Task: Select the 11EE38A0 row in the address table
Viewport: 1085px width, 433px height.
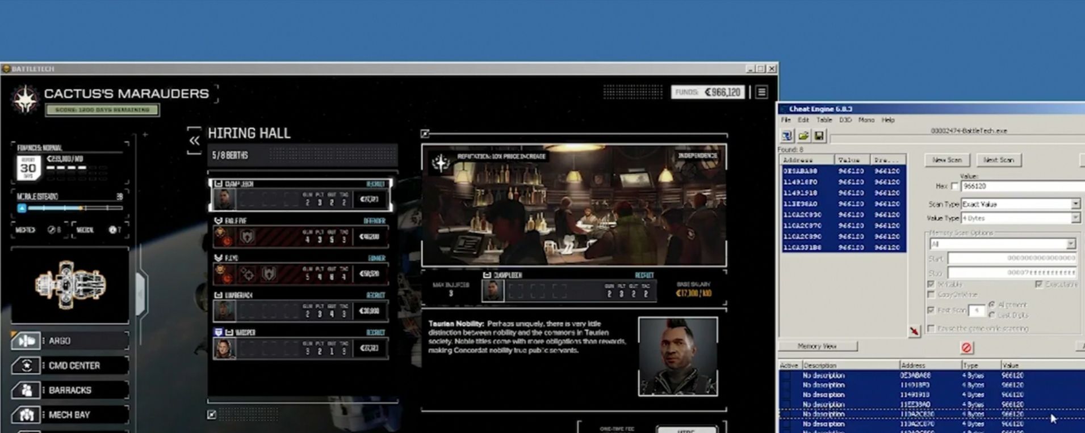Action: click(x=931, y=404)
